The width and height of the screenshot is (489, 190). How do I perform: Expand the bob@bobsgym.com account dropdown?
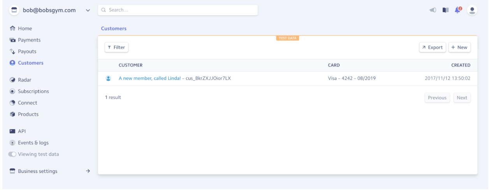[88, 11]
